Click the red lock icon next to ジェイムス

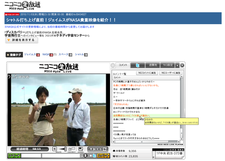pos(38,55)
